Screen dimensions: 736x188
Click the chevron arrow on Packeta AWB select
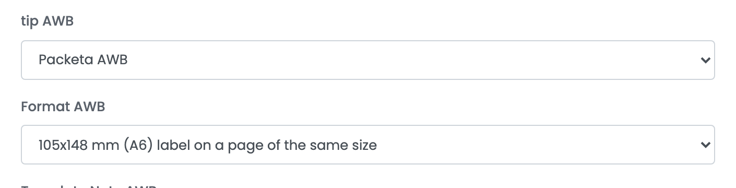(x=705, y=61)
